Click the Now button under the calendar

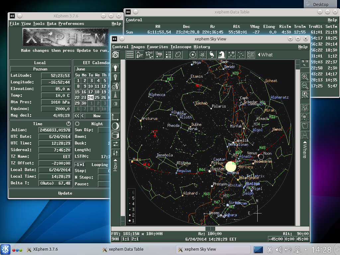[x=97, y=116]
